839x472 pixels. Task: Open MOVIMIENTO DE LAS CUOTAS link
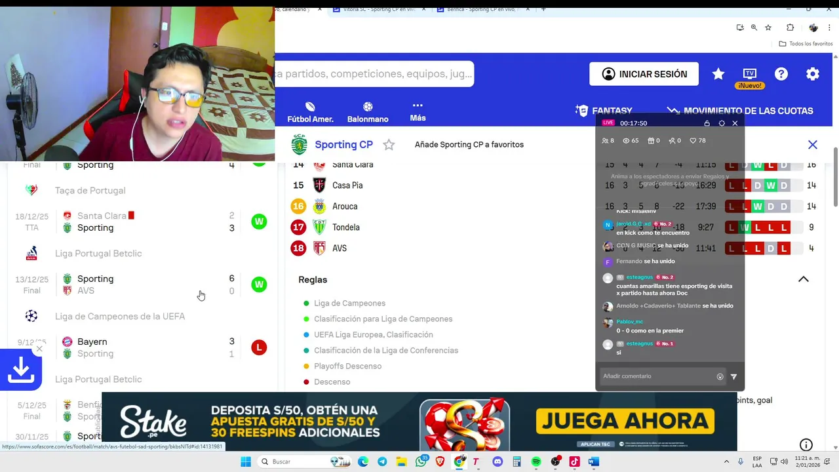740,111
